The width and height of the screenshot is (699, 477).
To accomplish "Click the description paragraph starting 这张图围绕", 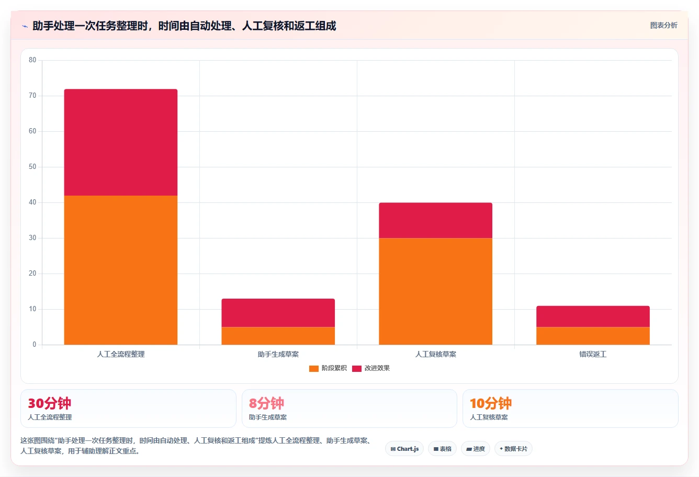I will 197,446.
